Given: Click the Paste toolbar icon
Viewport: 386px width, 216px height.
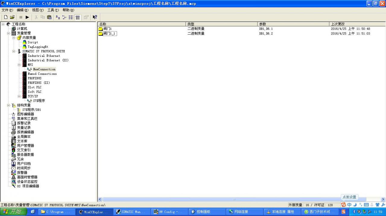Looking at the screenshot, I should [49, 17].
